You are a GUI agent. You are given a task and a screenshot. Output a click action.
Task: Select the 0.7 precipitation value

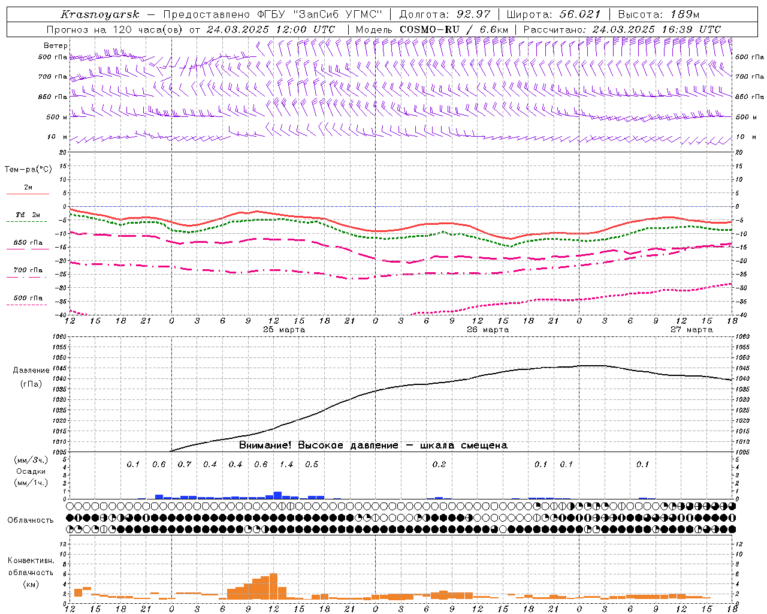click(185, 465)
